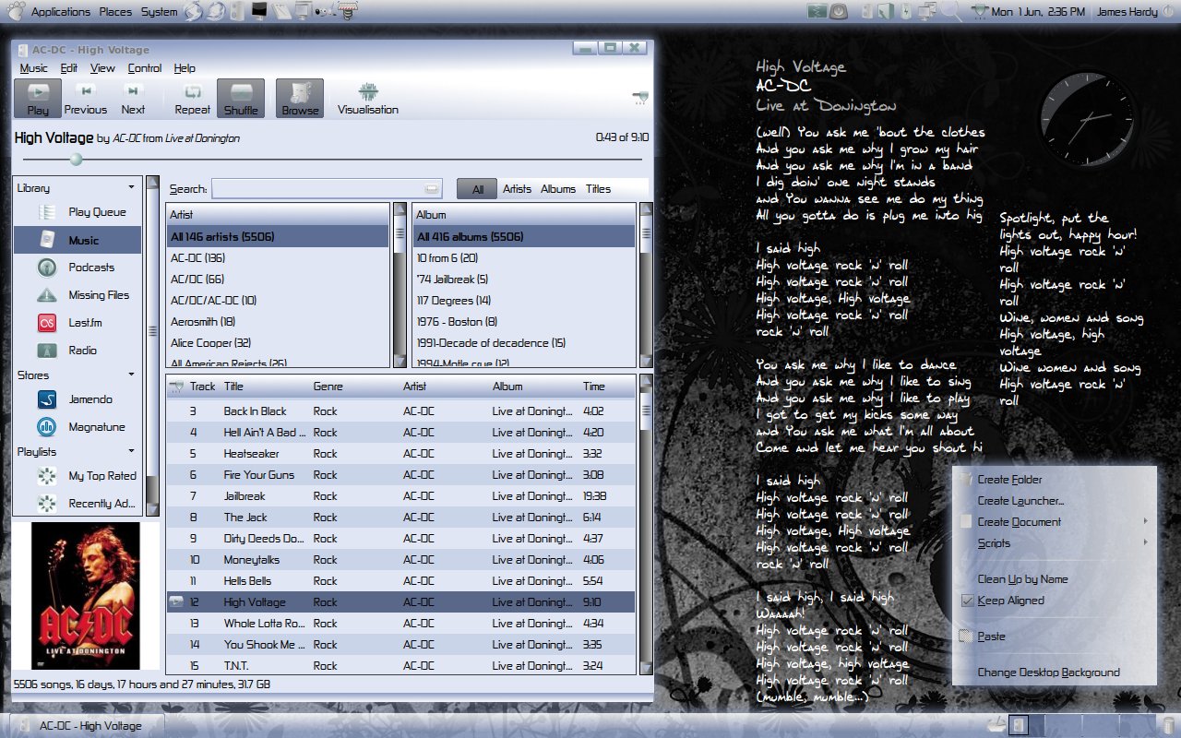Select album 117 Degrees (14)
This screenshot has width=1181, height=738.
click(524, 301)
